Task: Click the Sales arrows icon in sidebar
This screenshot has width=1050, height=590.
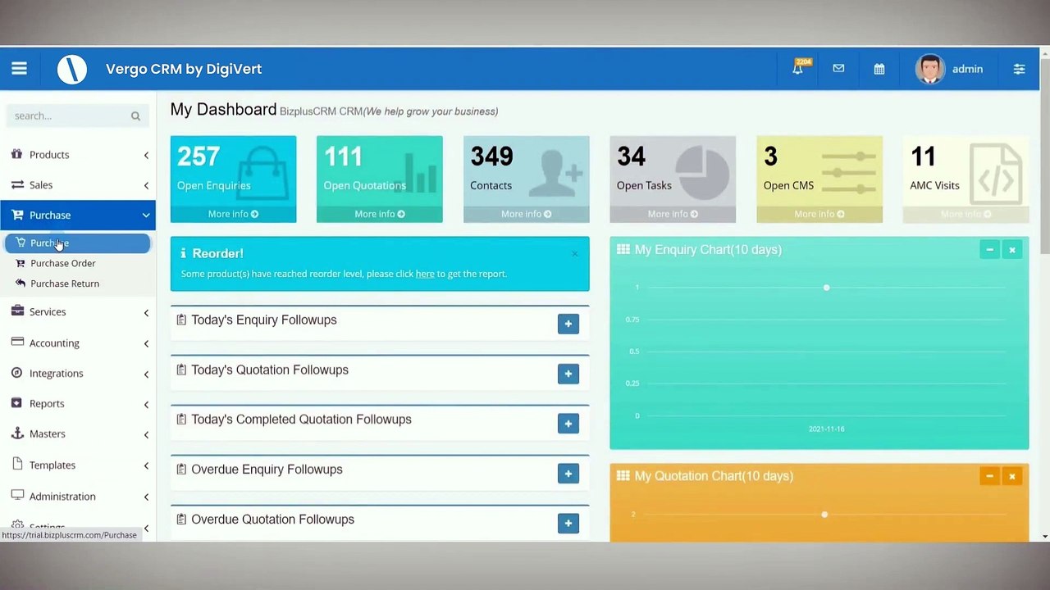Action: pos(17,184)
